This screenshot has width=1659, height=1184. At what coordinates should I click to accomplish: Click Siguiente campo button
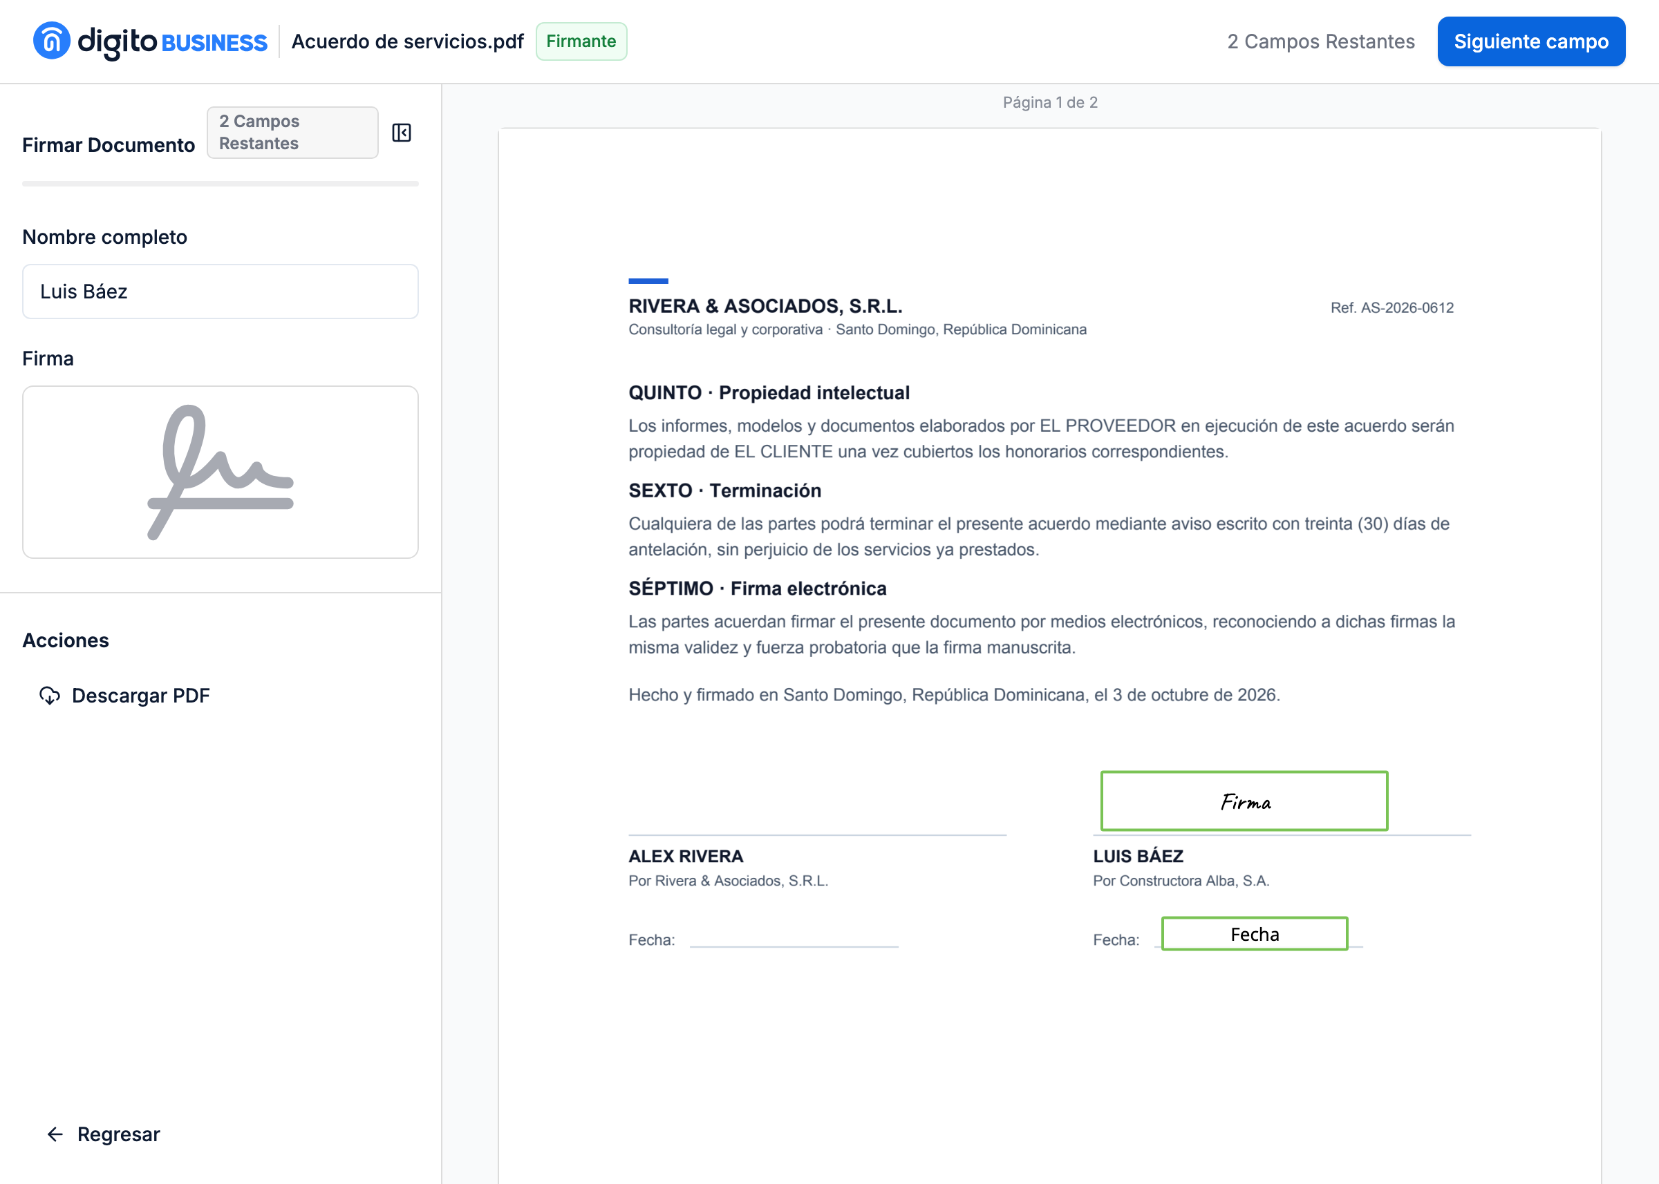pos(1530,41)
